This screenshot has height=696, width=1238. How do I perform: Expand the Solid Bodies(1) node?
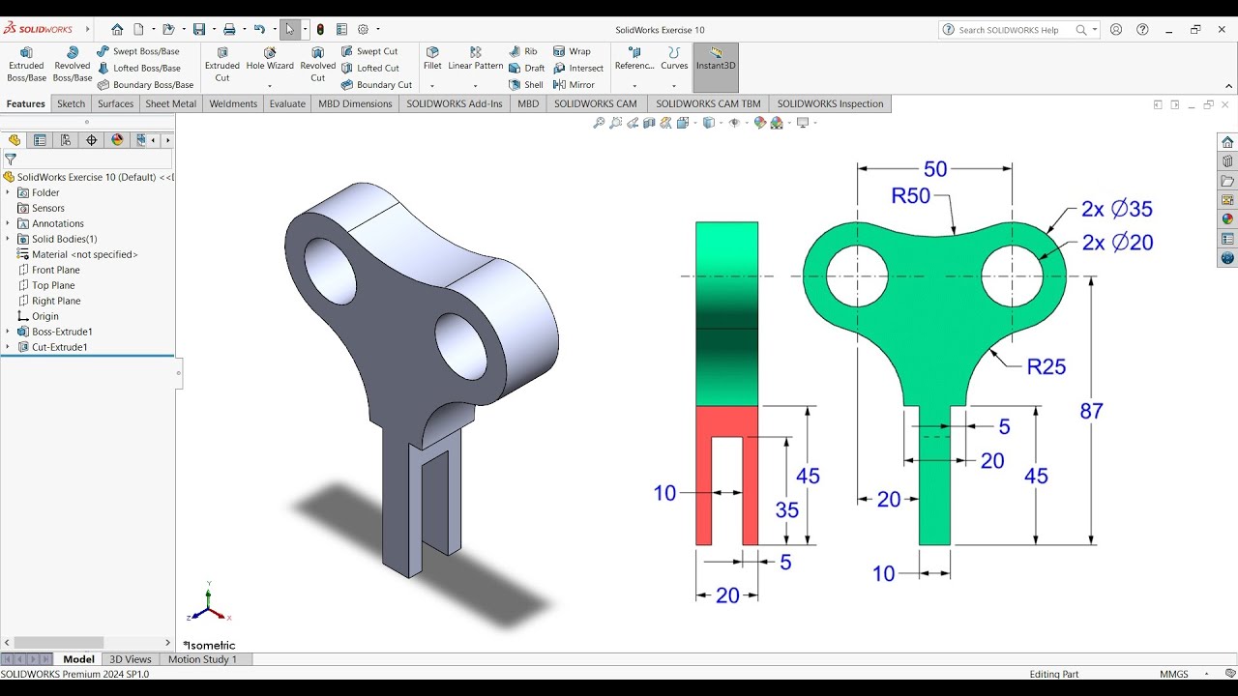(8, 239)
